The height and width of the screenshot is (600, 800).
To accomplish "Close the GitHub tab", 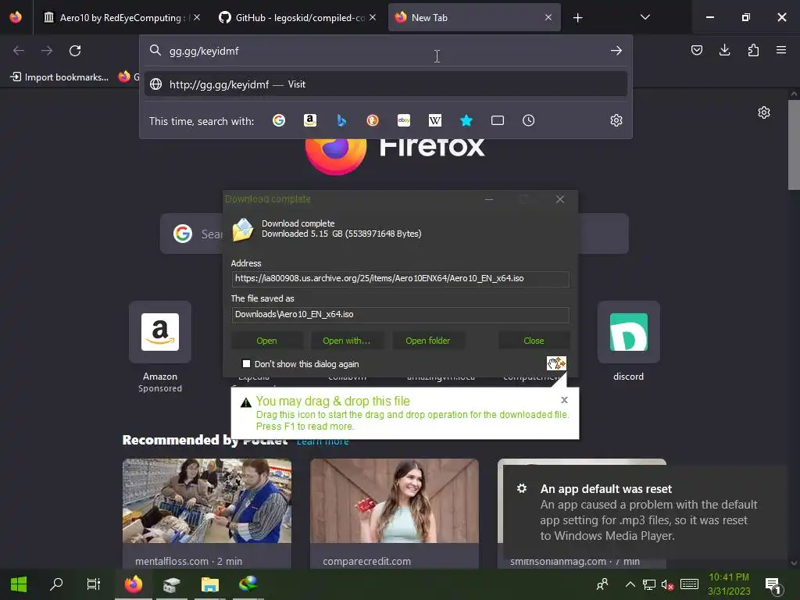I will pyautogui.click(x=373, y=17).
